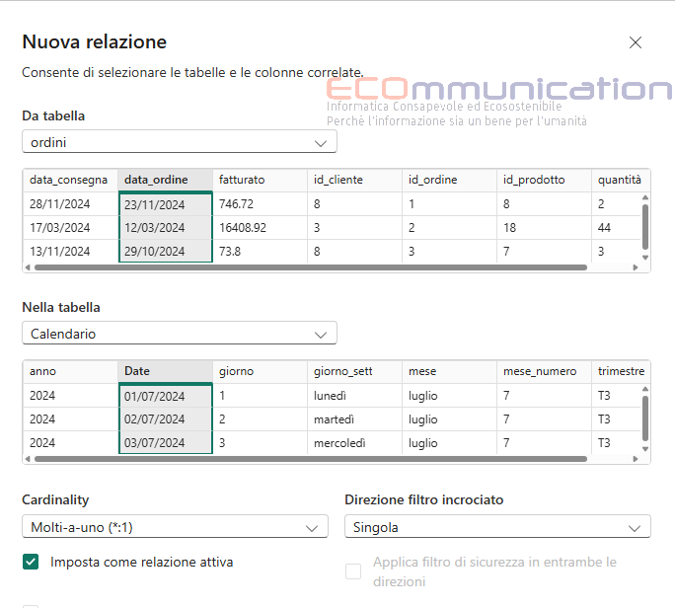Click the quantità value 44
The image size is (675, 608).
pos(617,228)
